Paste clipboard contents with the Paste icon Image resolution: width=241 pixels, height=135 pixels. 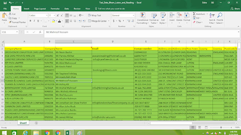pyautogui.click(x=5, y=16)
